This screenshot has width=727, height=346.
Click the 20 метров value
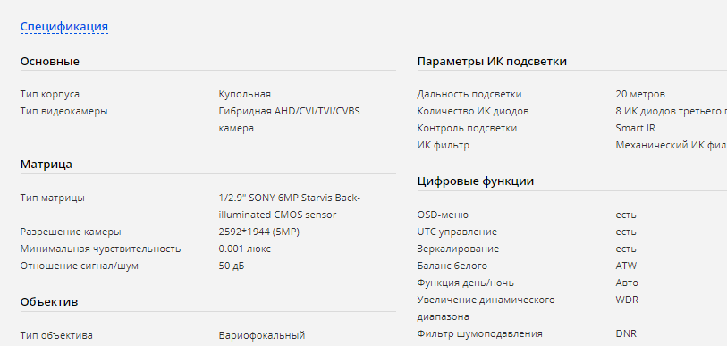[640, 94]
